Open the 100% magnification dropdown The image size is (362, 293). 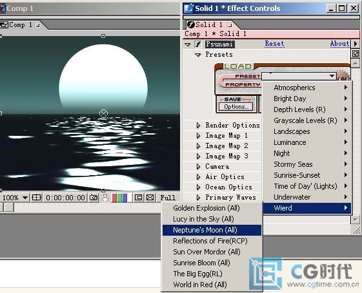[x=15, y=198]
